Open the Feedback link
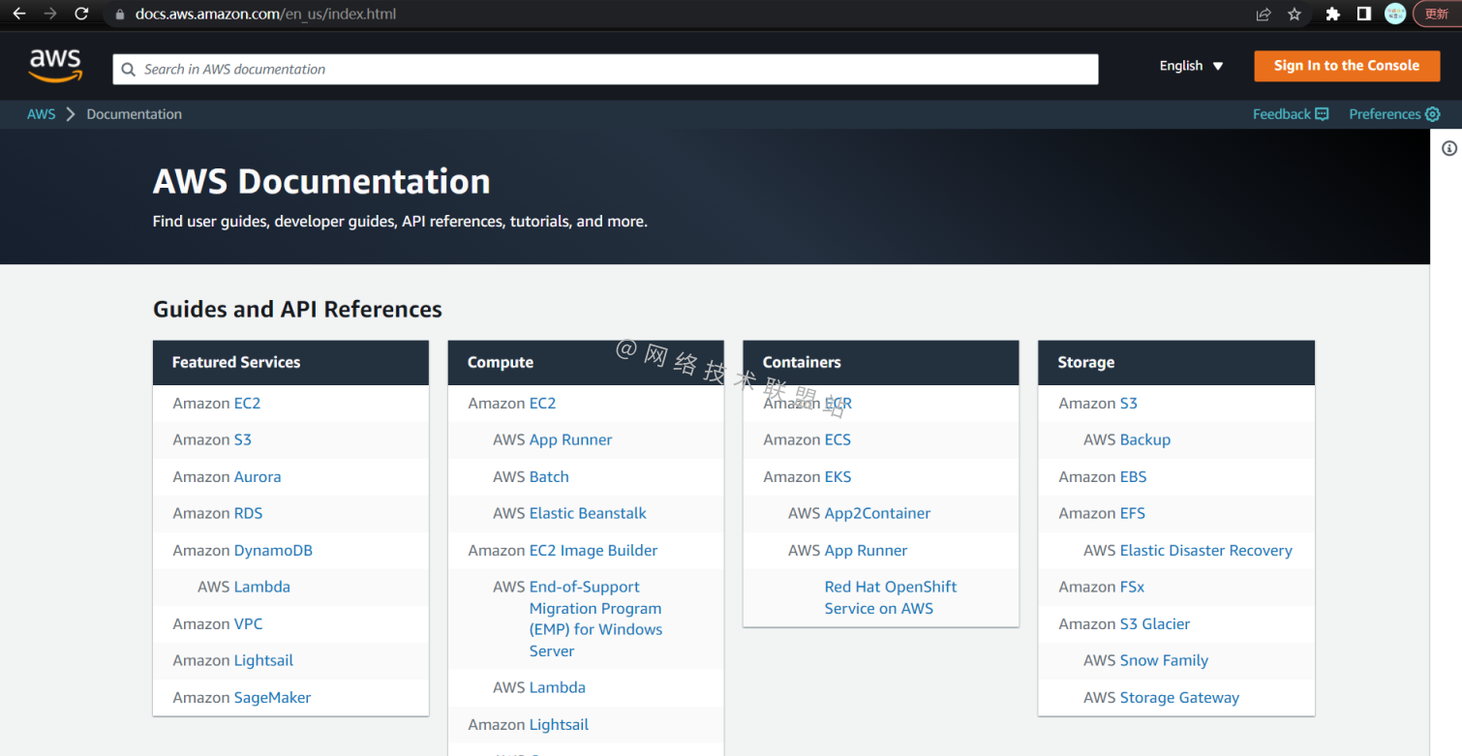 1291,114
